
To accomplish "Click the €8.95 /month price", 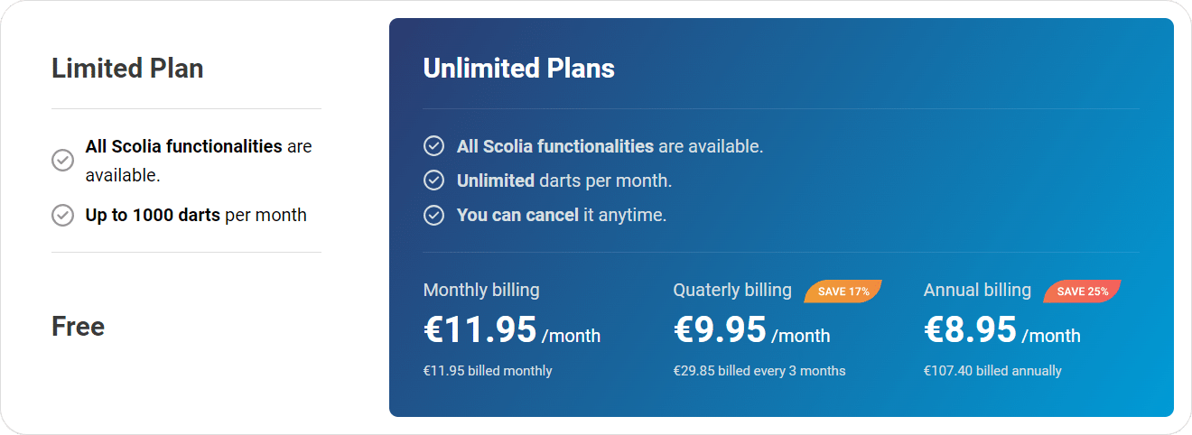I will [1002, 330].
